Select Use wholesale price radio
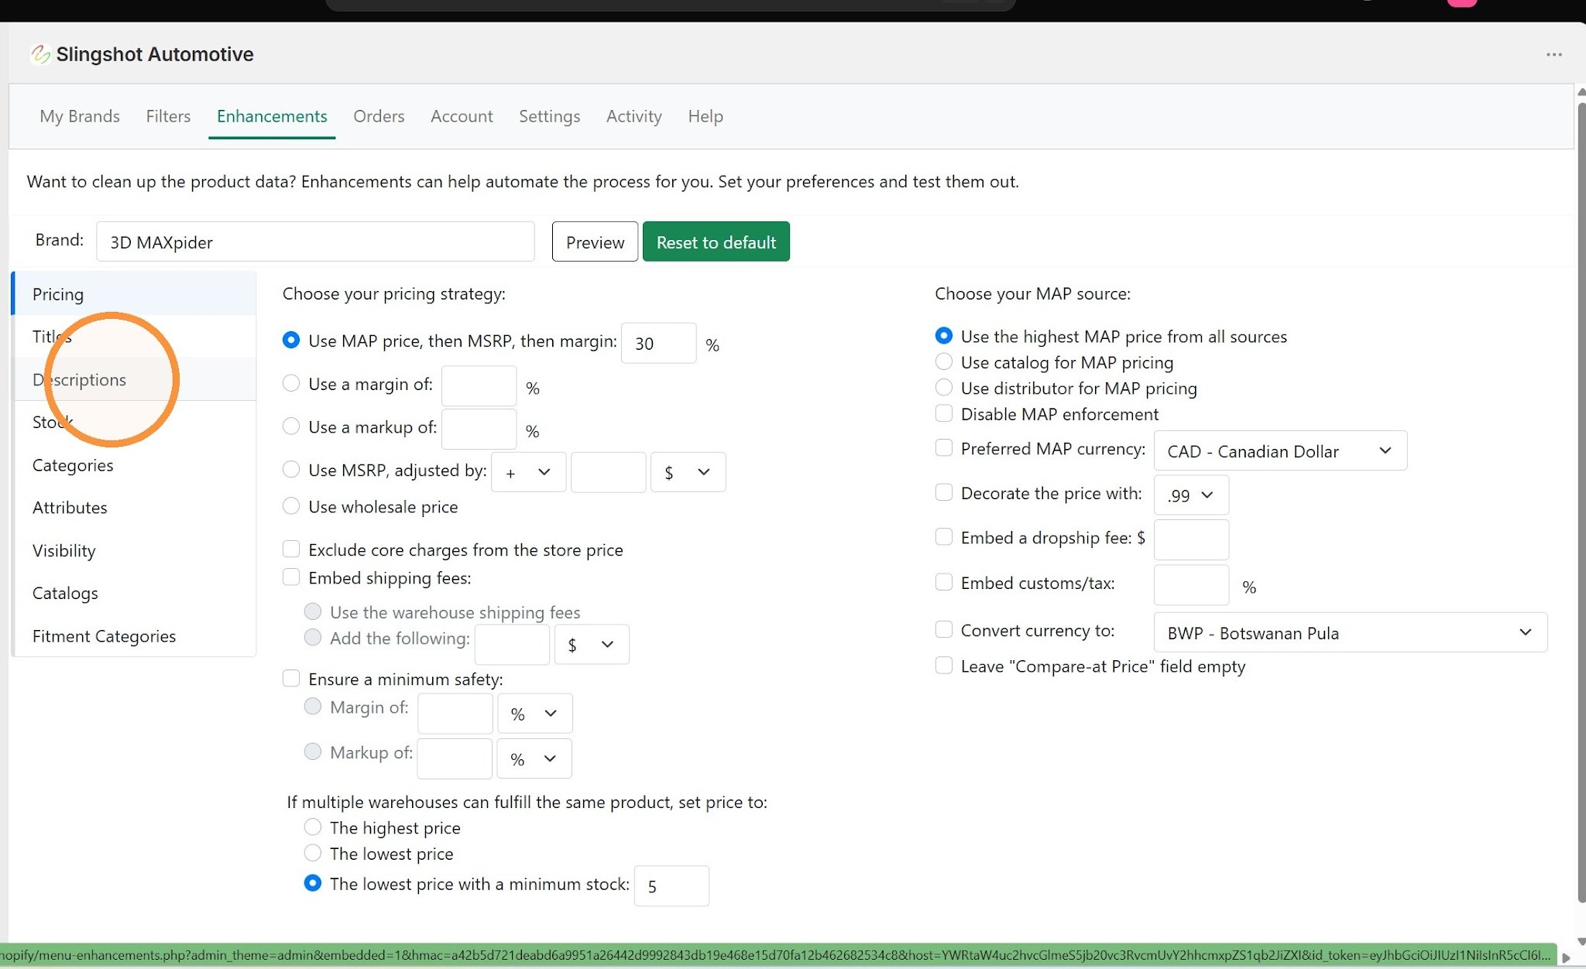 (291, 506)
